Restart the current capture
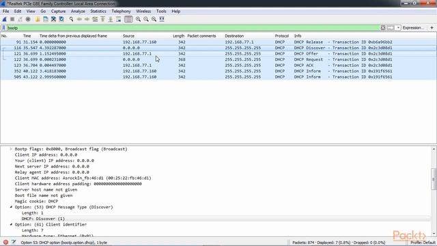This screenshot has width=437, height=246. tap(20, 19)
